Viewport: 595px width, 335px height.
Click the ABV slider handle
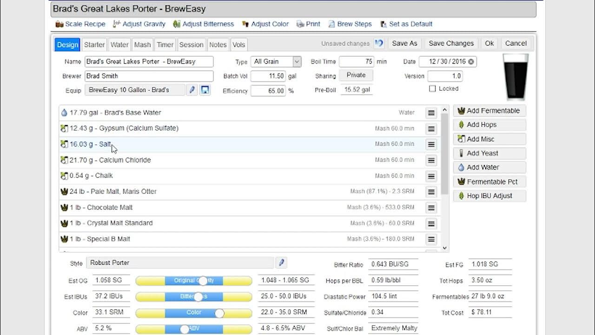point(185,329)
